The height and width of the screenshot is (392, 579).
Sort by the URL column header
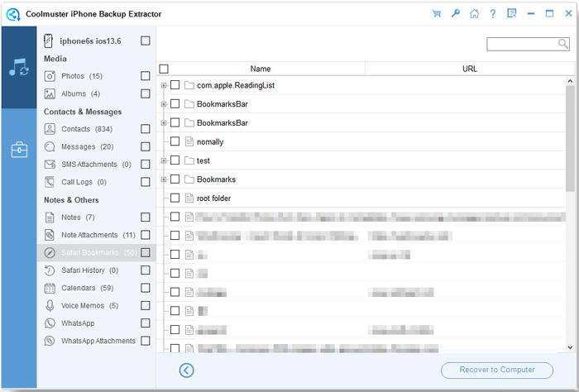pyautogui.click(x=470, y=69)
